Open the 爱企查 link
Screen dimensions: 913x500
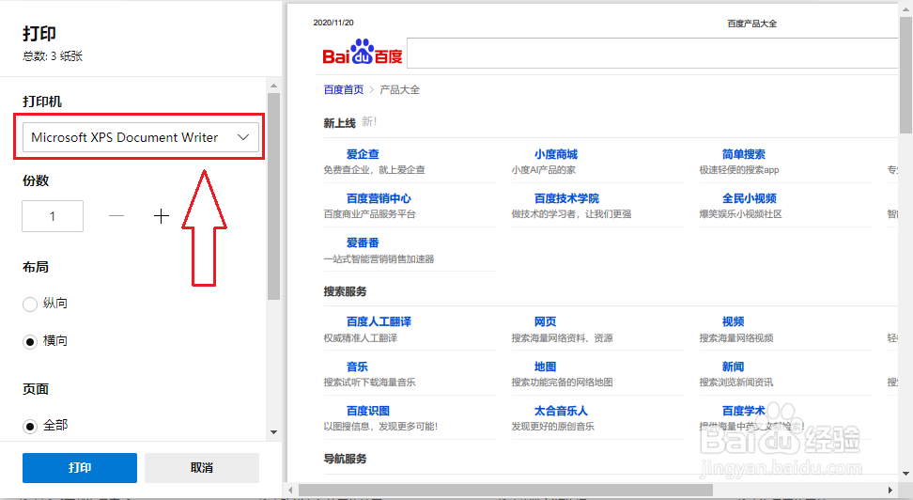pos(363,154)
